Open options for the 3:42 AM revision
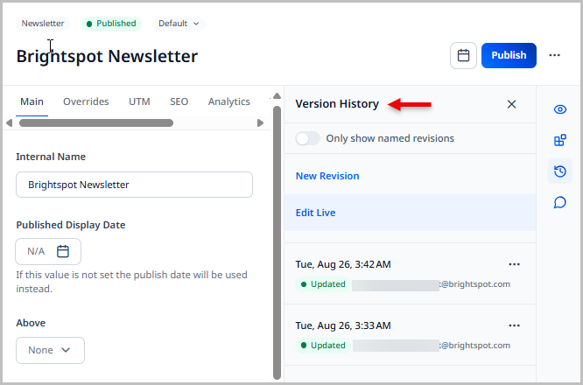 click(514, 264)
